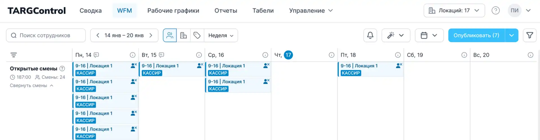Image resolution: width=540 pixels, height=140 pixels.
Task: Show info for Friday 18
Action: click(398, 55)
